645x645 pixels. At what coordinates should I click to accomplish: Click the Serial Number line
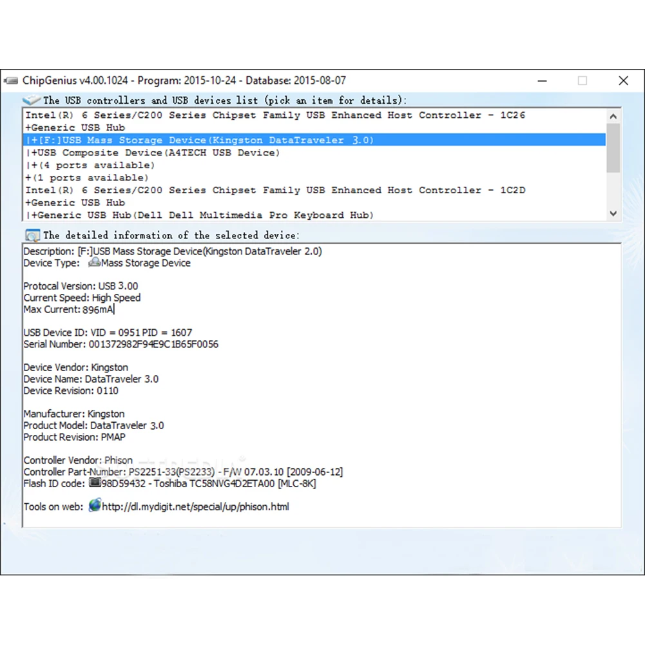tap(121, 344)
